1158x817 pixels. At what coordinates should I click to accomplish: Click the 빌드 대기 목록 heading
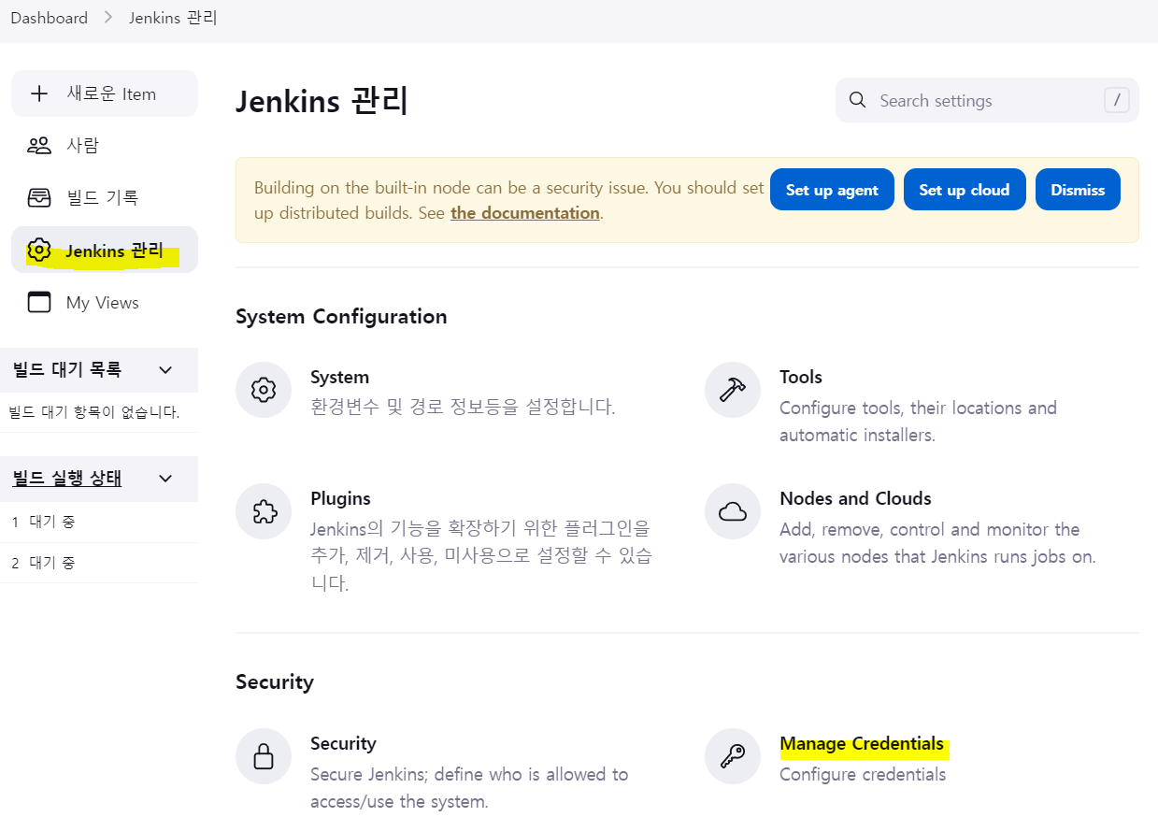tap(67, 369)
